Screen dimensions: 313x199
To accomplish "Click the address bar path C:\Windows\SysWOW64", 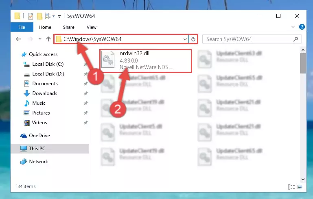I will (92, 39).
